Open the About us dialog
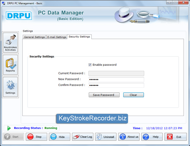Image resolution: width=190 pixels, height=146 pixels. [x=129, y=137]
